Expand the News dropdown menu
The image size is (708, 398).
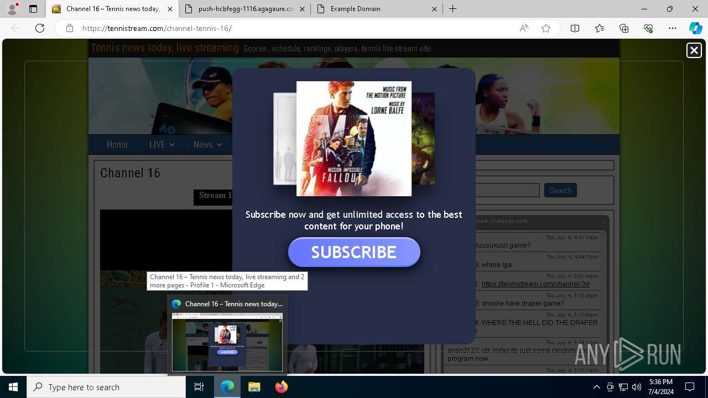tap(207, 144)
